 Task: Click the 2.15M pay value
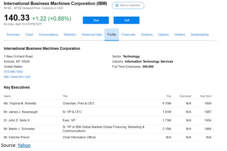[x=167, y=129]
